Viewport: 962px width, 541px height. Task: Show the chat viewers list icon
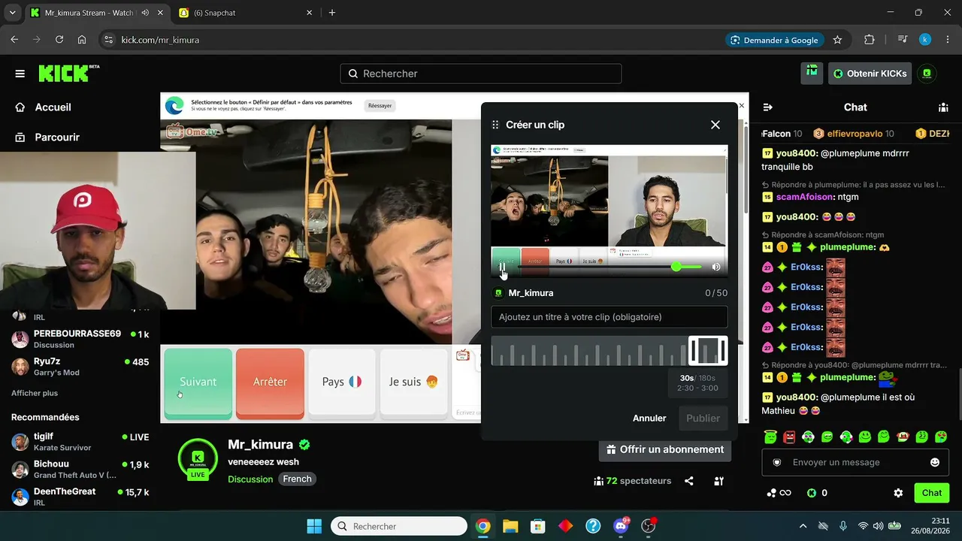(943, 107)
